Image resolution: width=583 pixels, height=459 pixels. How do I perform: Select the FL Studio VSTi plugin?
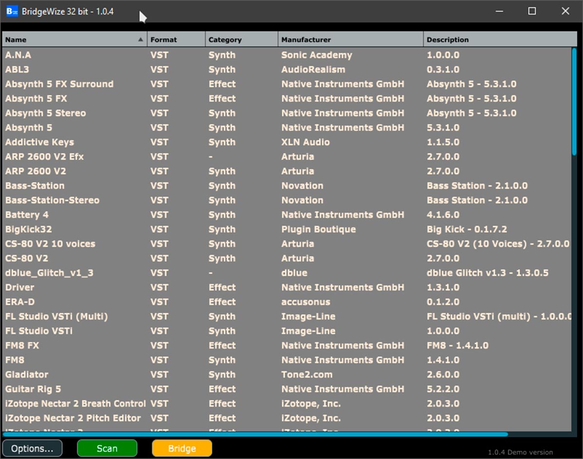[39, 331]
